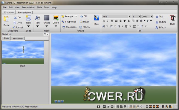Insert a Text node using the Text icon
179x110 pixels.
point(38,18)
